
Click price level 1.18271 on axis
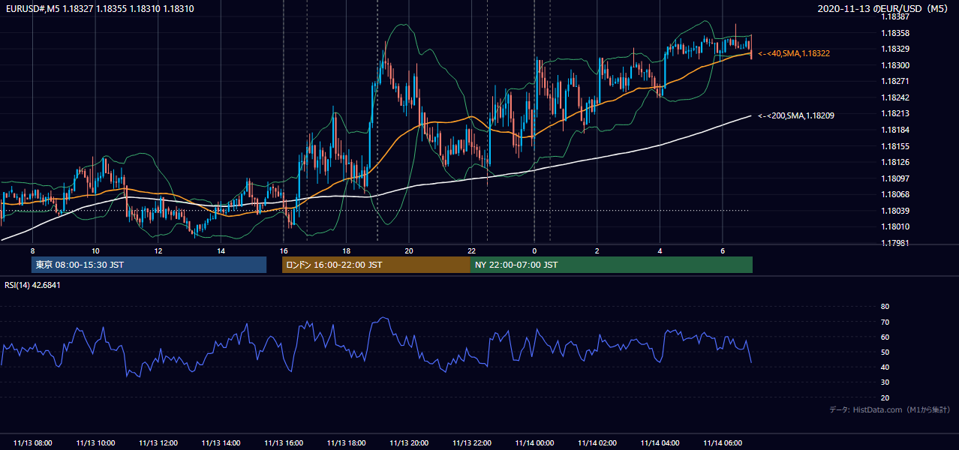[x=895, y=81]
